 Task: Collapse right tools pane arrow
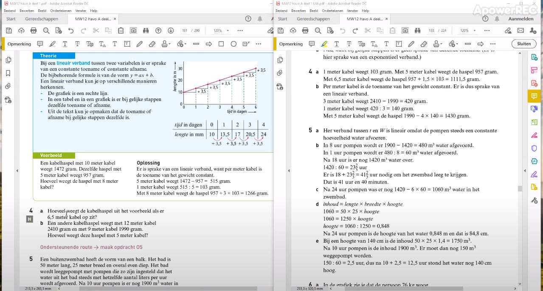tap(526, 171)
